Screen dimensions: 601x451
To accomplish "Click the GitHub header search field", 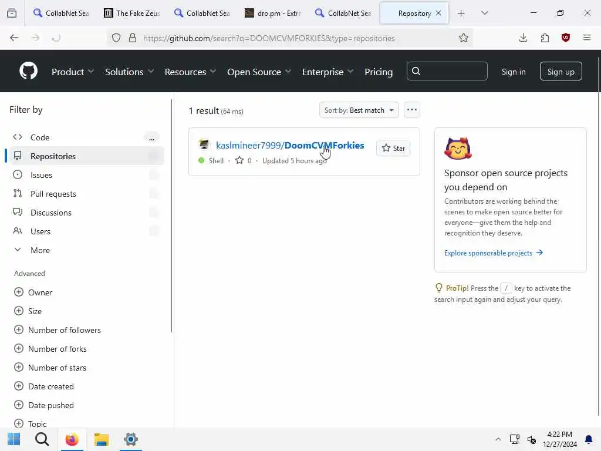I will [x=447, y=71].
